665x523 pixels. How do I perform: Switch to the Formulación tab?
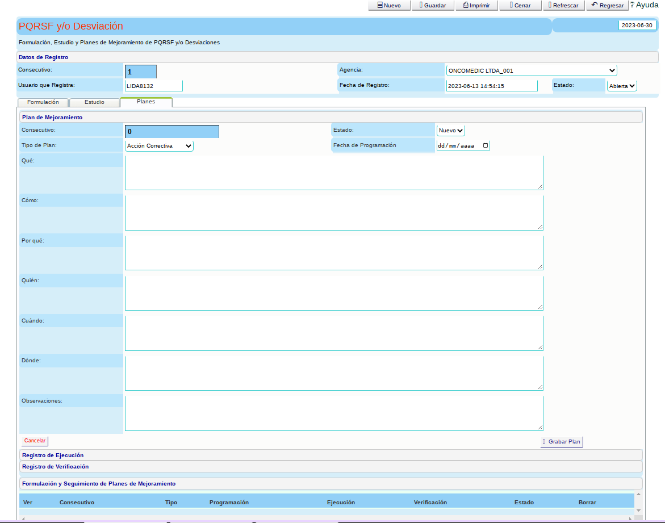tap(43, 102)
